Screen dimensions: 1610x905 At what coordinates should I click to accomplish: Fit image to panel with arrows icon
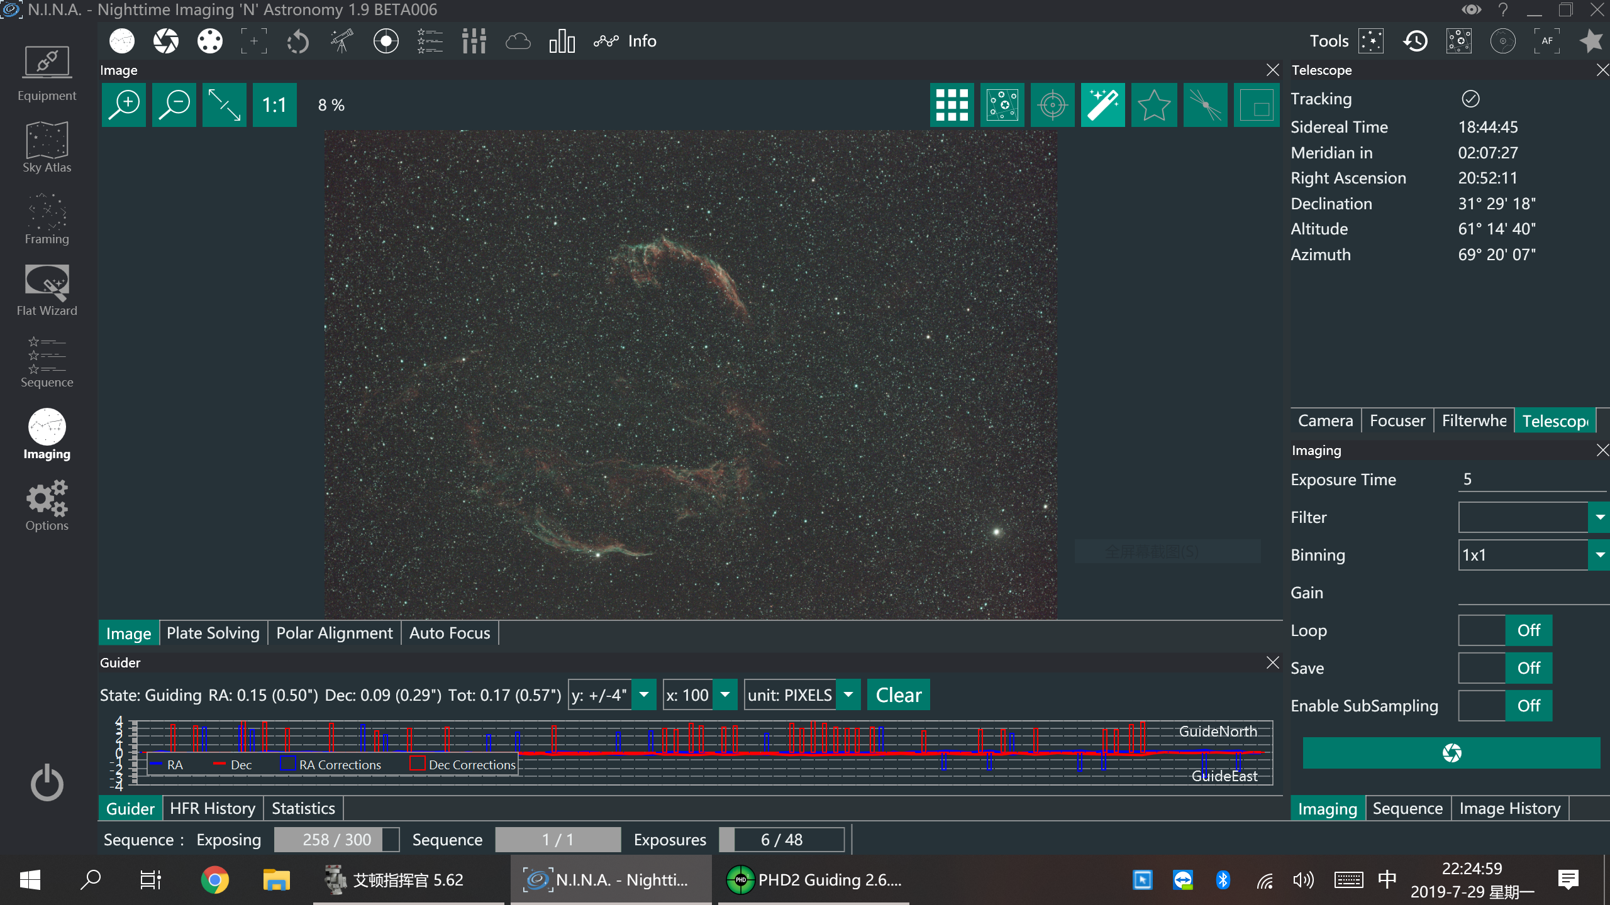pyautogui.click(x=225, y=105)
